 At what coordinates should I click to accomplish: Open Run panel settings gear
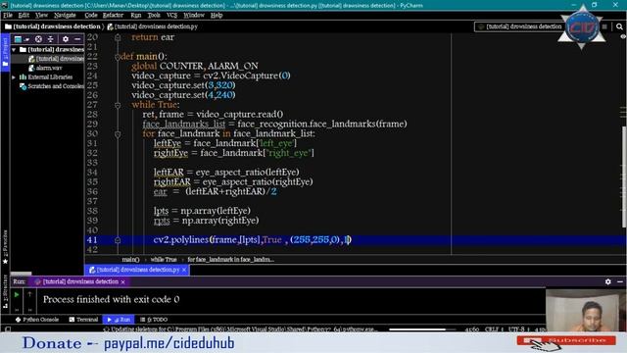tap(608, 281)
